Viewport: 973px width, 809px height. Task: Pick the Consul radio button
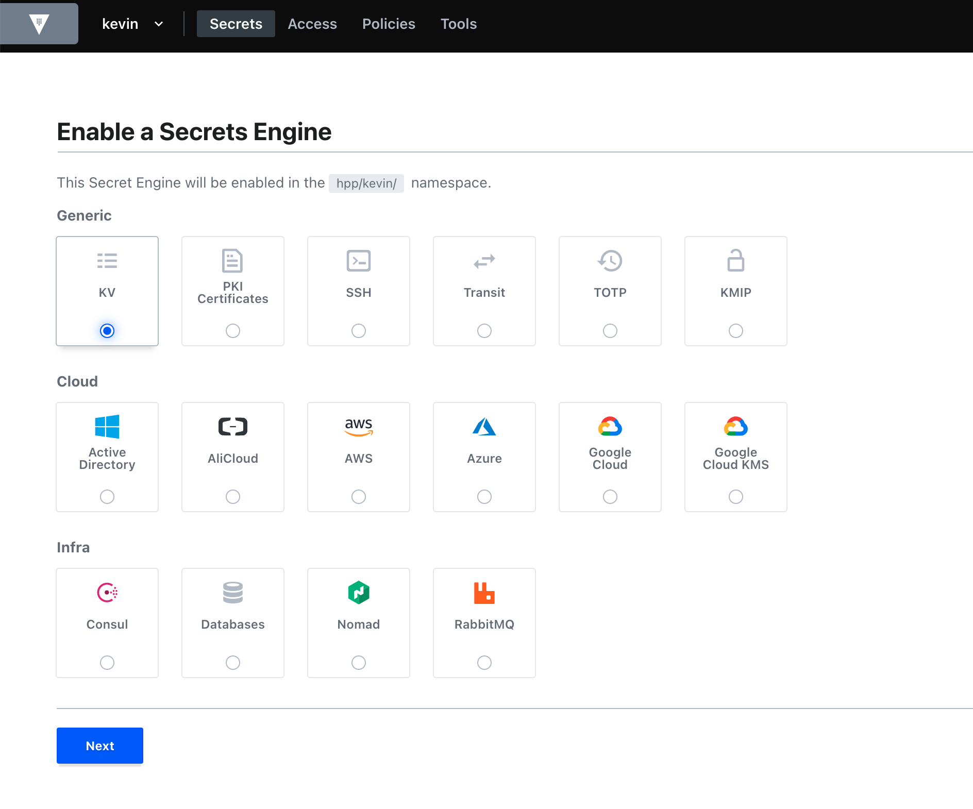coord(107,663)
